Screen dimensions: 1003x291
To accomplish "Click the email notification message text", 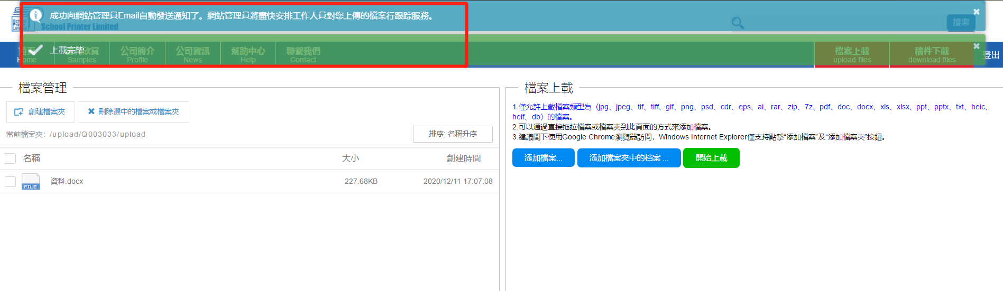I will (242, 16).
